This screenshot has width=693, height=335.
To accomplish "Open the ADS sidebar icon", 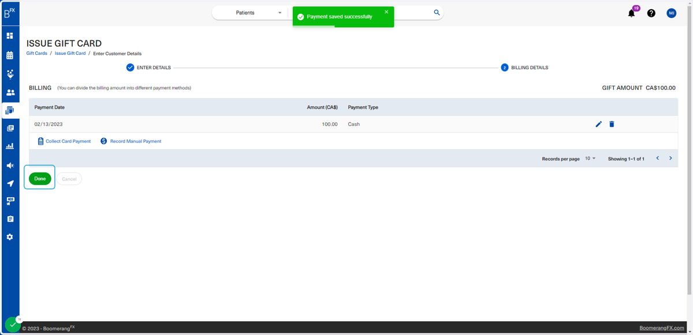I will (x=10, y=201).
